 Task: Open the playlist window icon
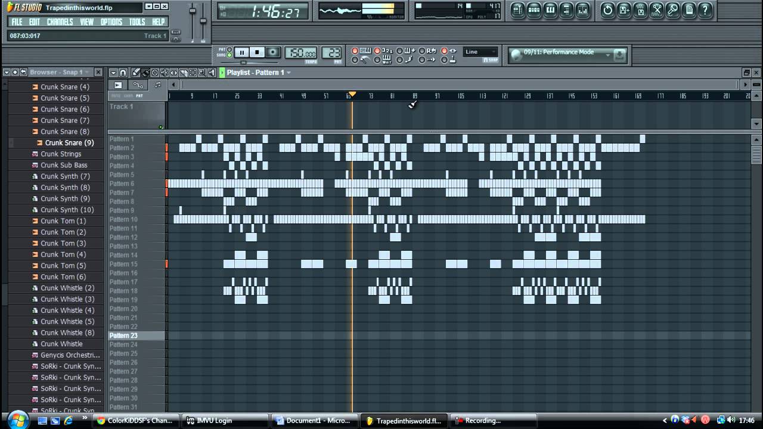tap(518, 10)
